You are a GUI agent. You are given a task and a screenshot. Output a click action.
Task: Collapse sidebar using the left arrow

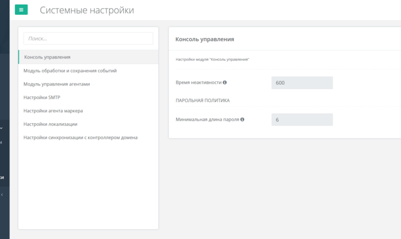tap(2, 195)
